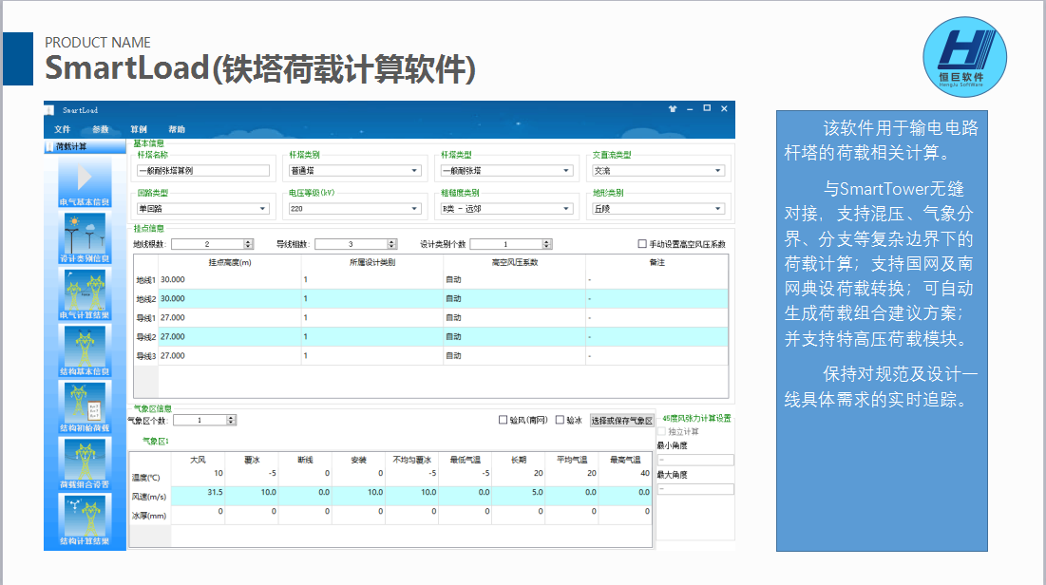
Task: Select the 导线2 row header
Action: pos(146,337)
